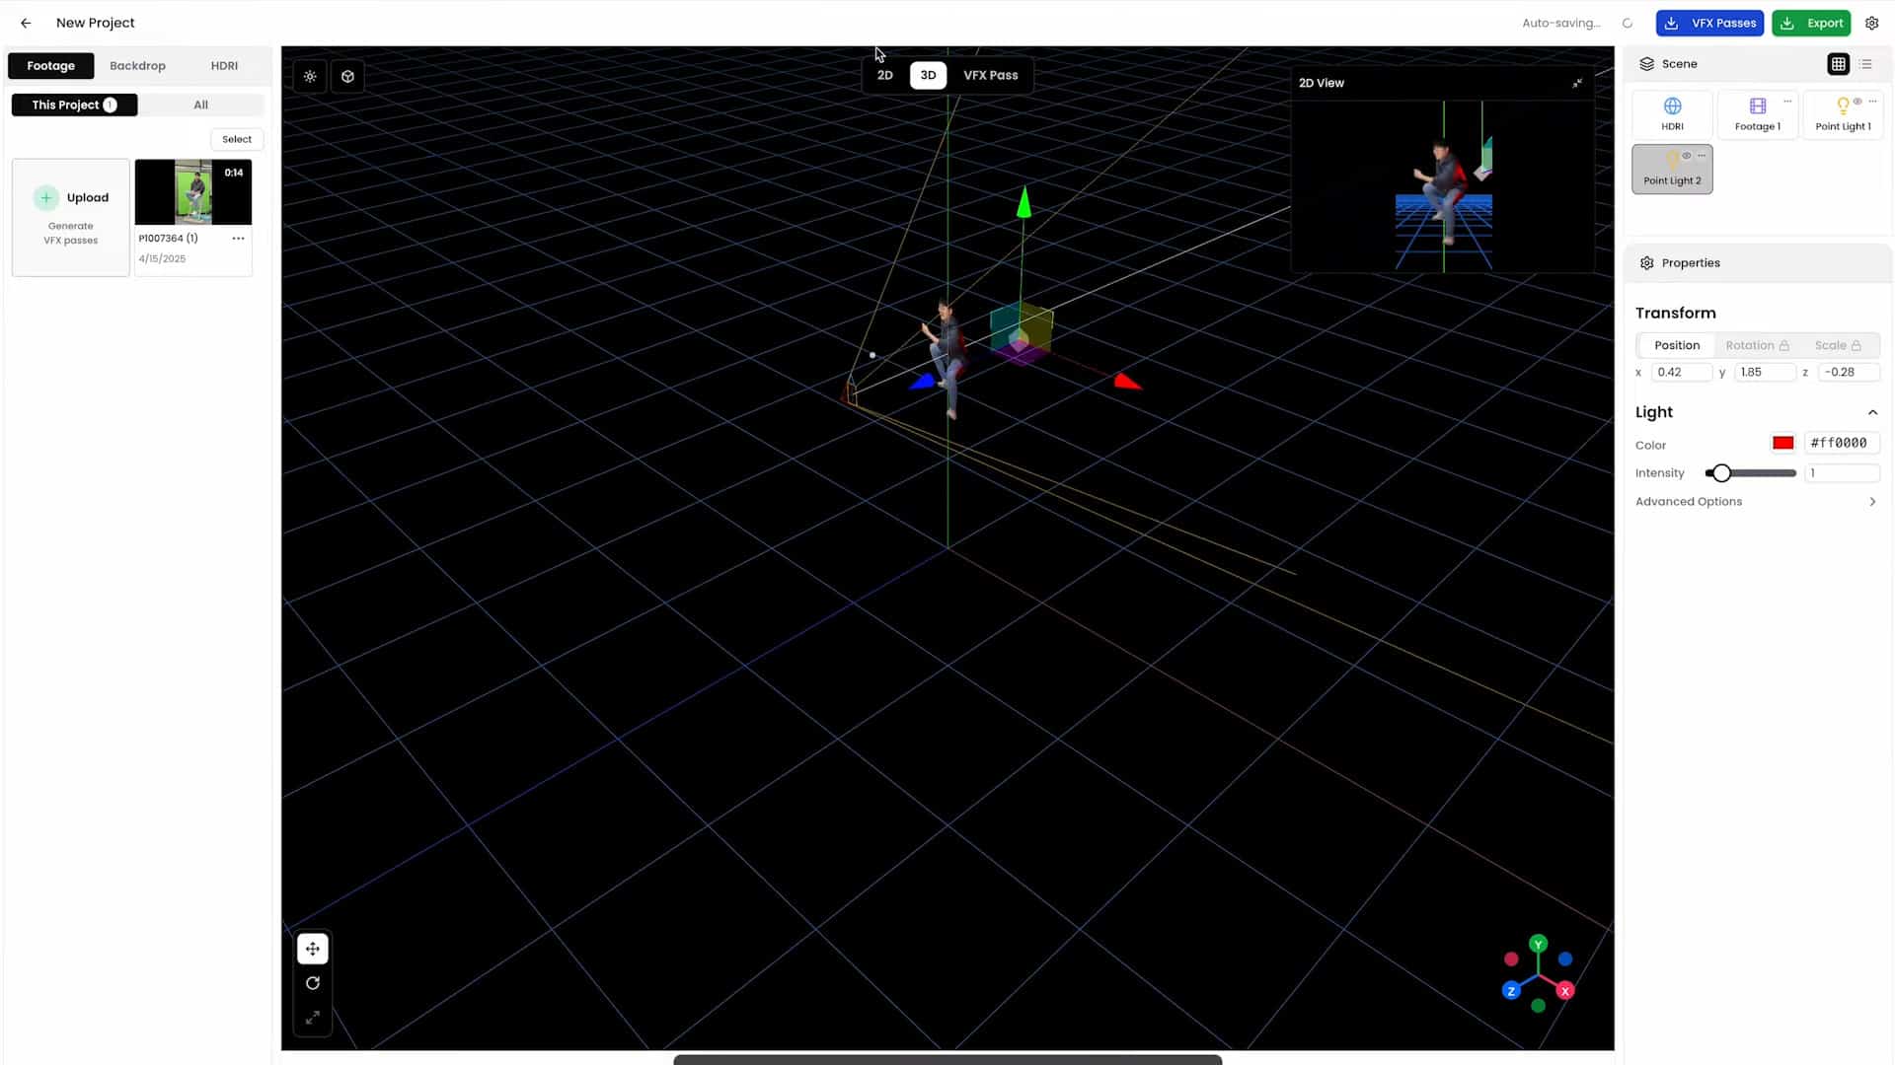Viewport: 1895px width, 1065px height.
Task: Click the green Export button
Action: click(1811, 23)
